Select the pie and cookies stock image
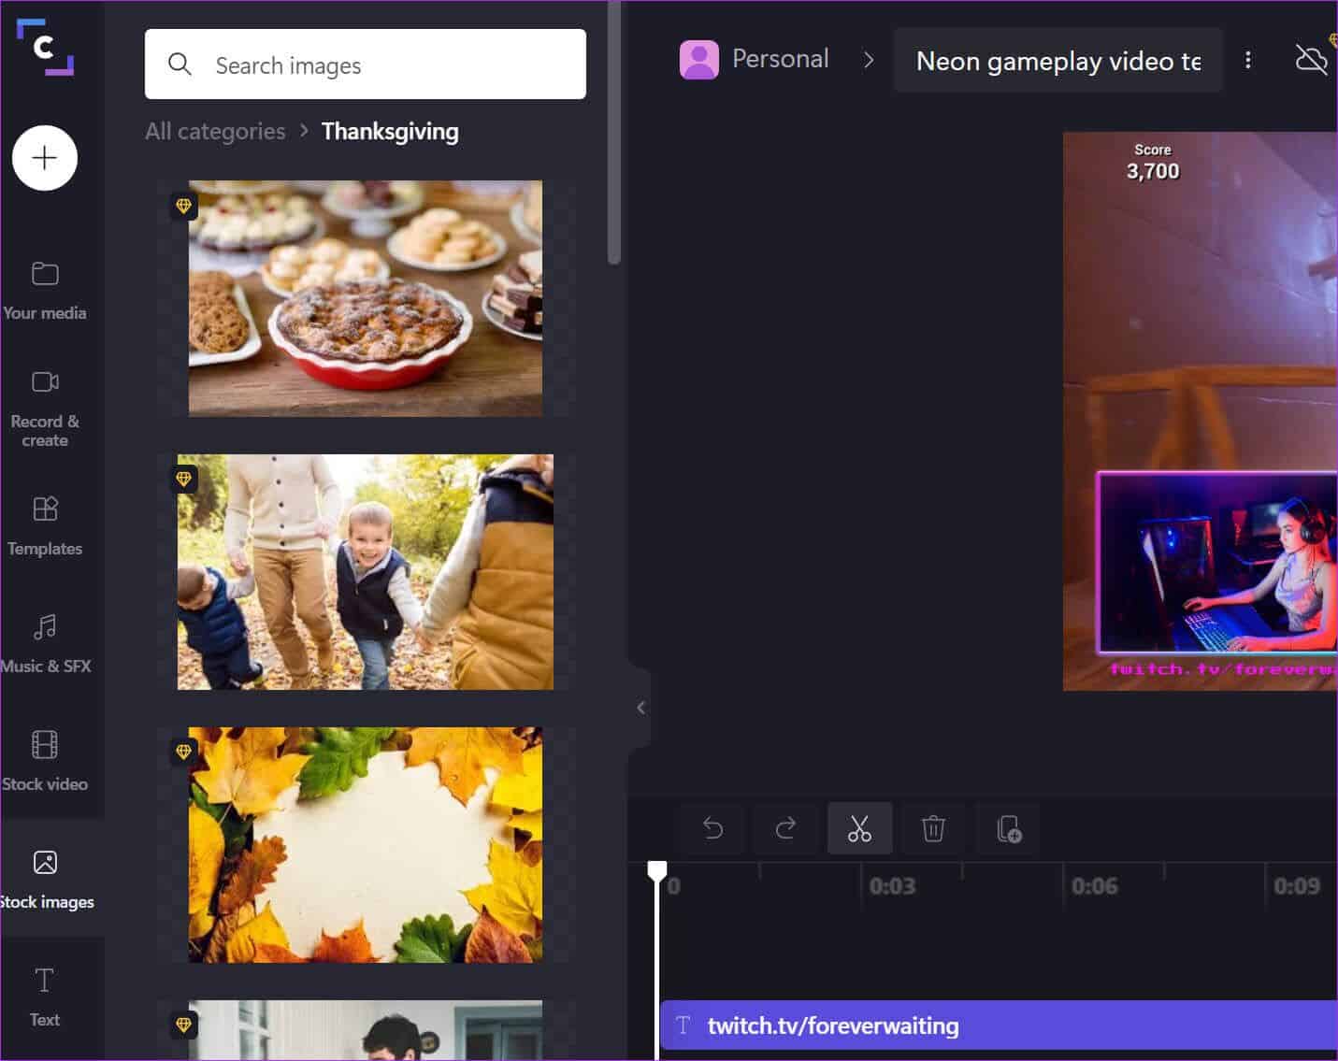Screen dimensions: 1338x1061 tap(366, 298)
